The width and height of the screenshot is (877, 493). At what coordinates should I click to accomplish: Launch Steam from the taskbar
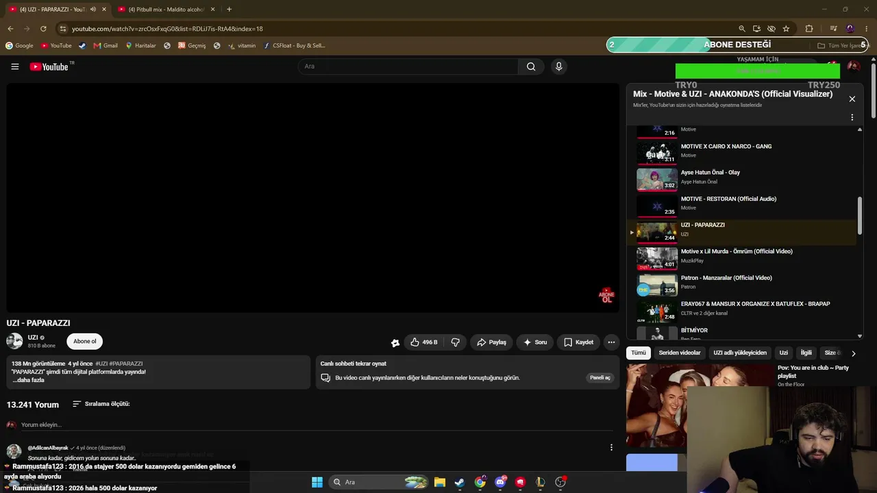(x=459, y=482)
